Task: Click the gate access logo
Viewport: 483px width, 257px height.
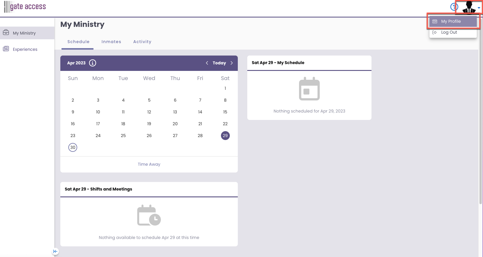Action: (25, 7)
